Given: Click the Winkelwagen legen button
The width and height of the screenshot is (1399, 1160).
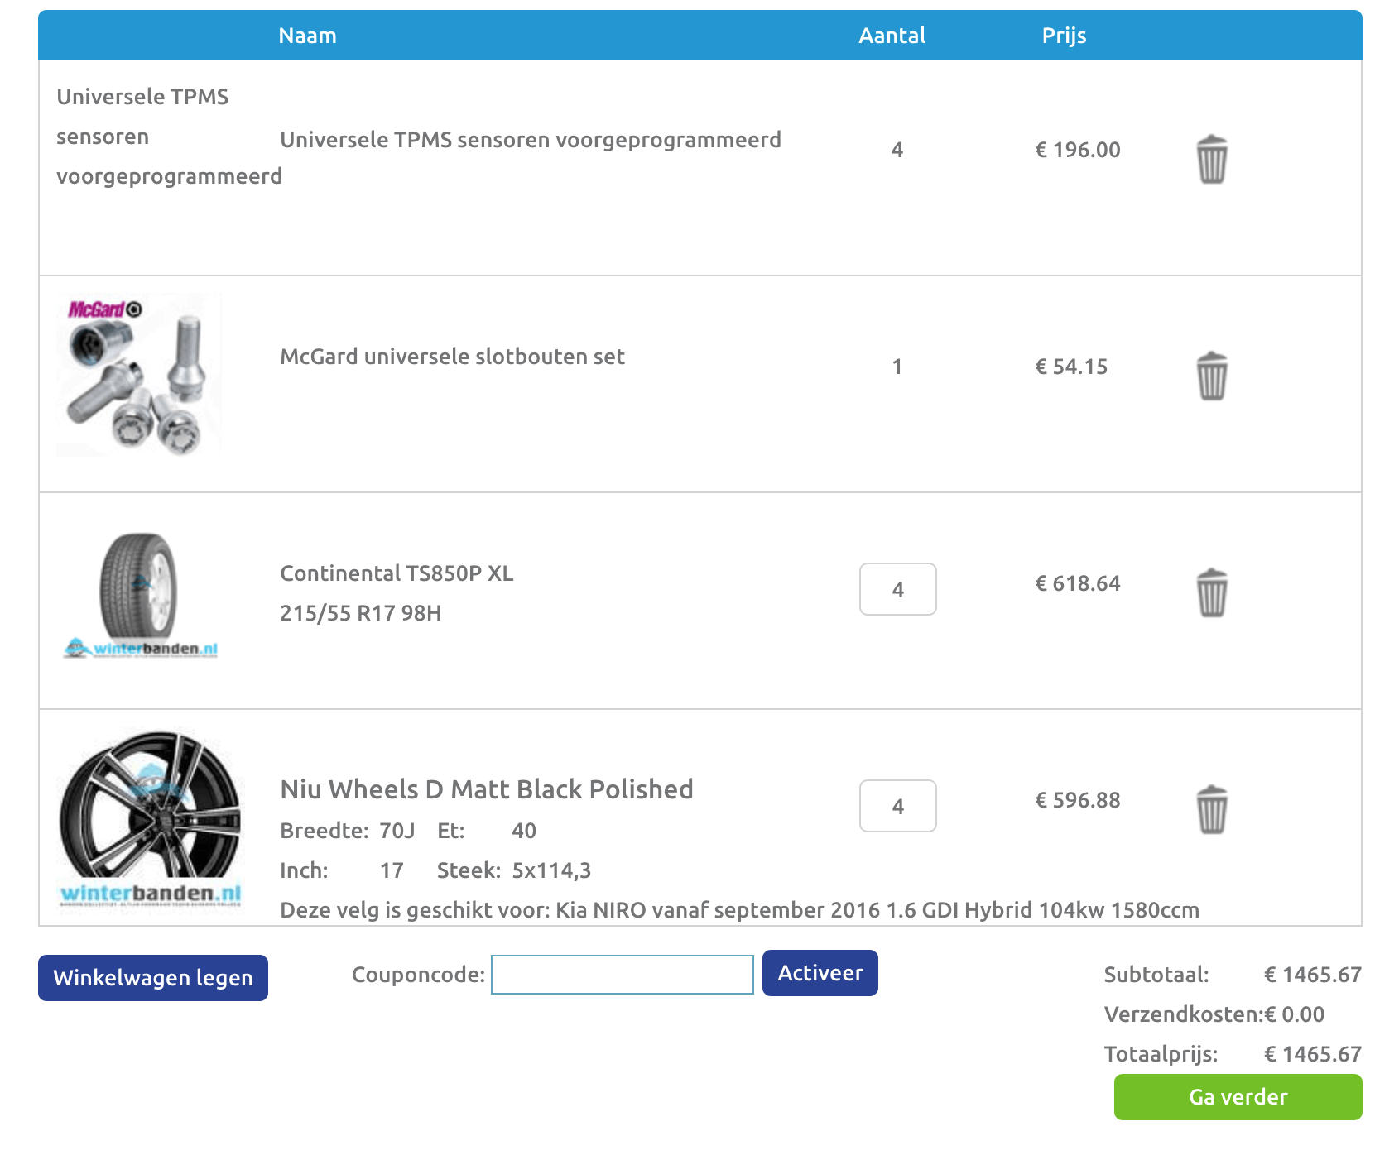Looking at the screenshot, I should click(153, 978).
